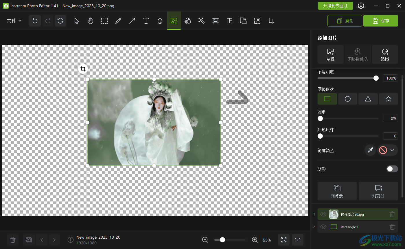Click the zoom level slider
The image size is (405, 249).
pyautogui.click(x=230, y=240)
